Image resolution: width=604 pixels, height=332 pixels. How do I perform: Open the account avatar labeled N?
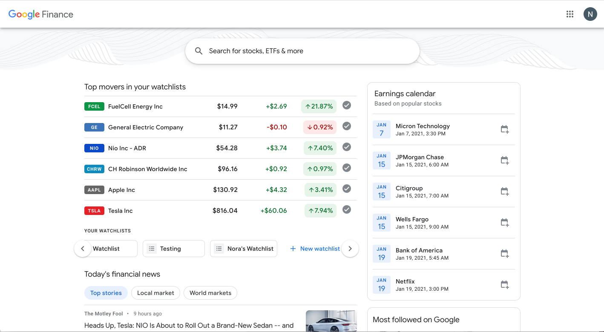coord(590,14)
